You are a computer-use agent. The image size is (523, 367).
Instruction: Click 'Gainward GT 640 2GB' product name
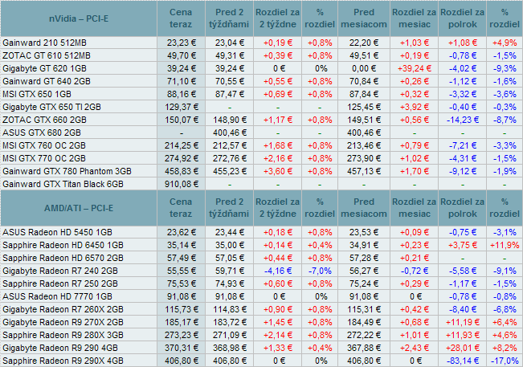point(47,81)
